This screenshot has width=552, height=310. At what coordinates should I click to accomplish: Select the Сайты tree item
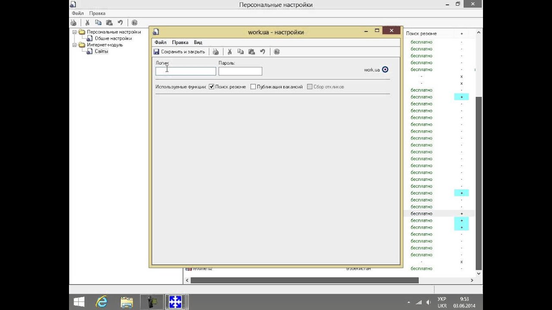pos(101,51)
